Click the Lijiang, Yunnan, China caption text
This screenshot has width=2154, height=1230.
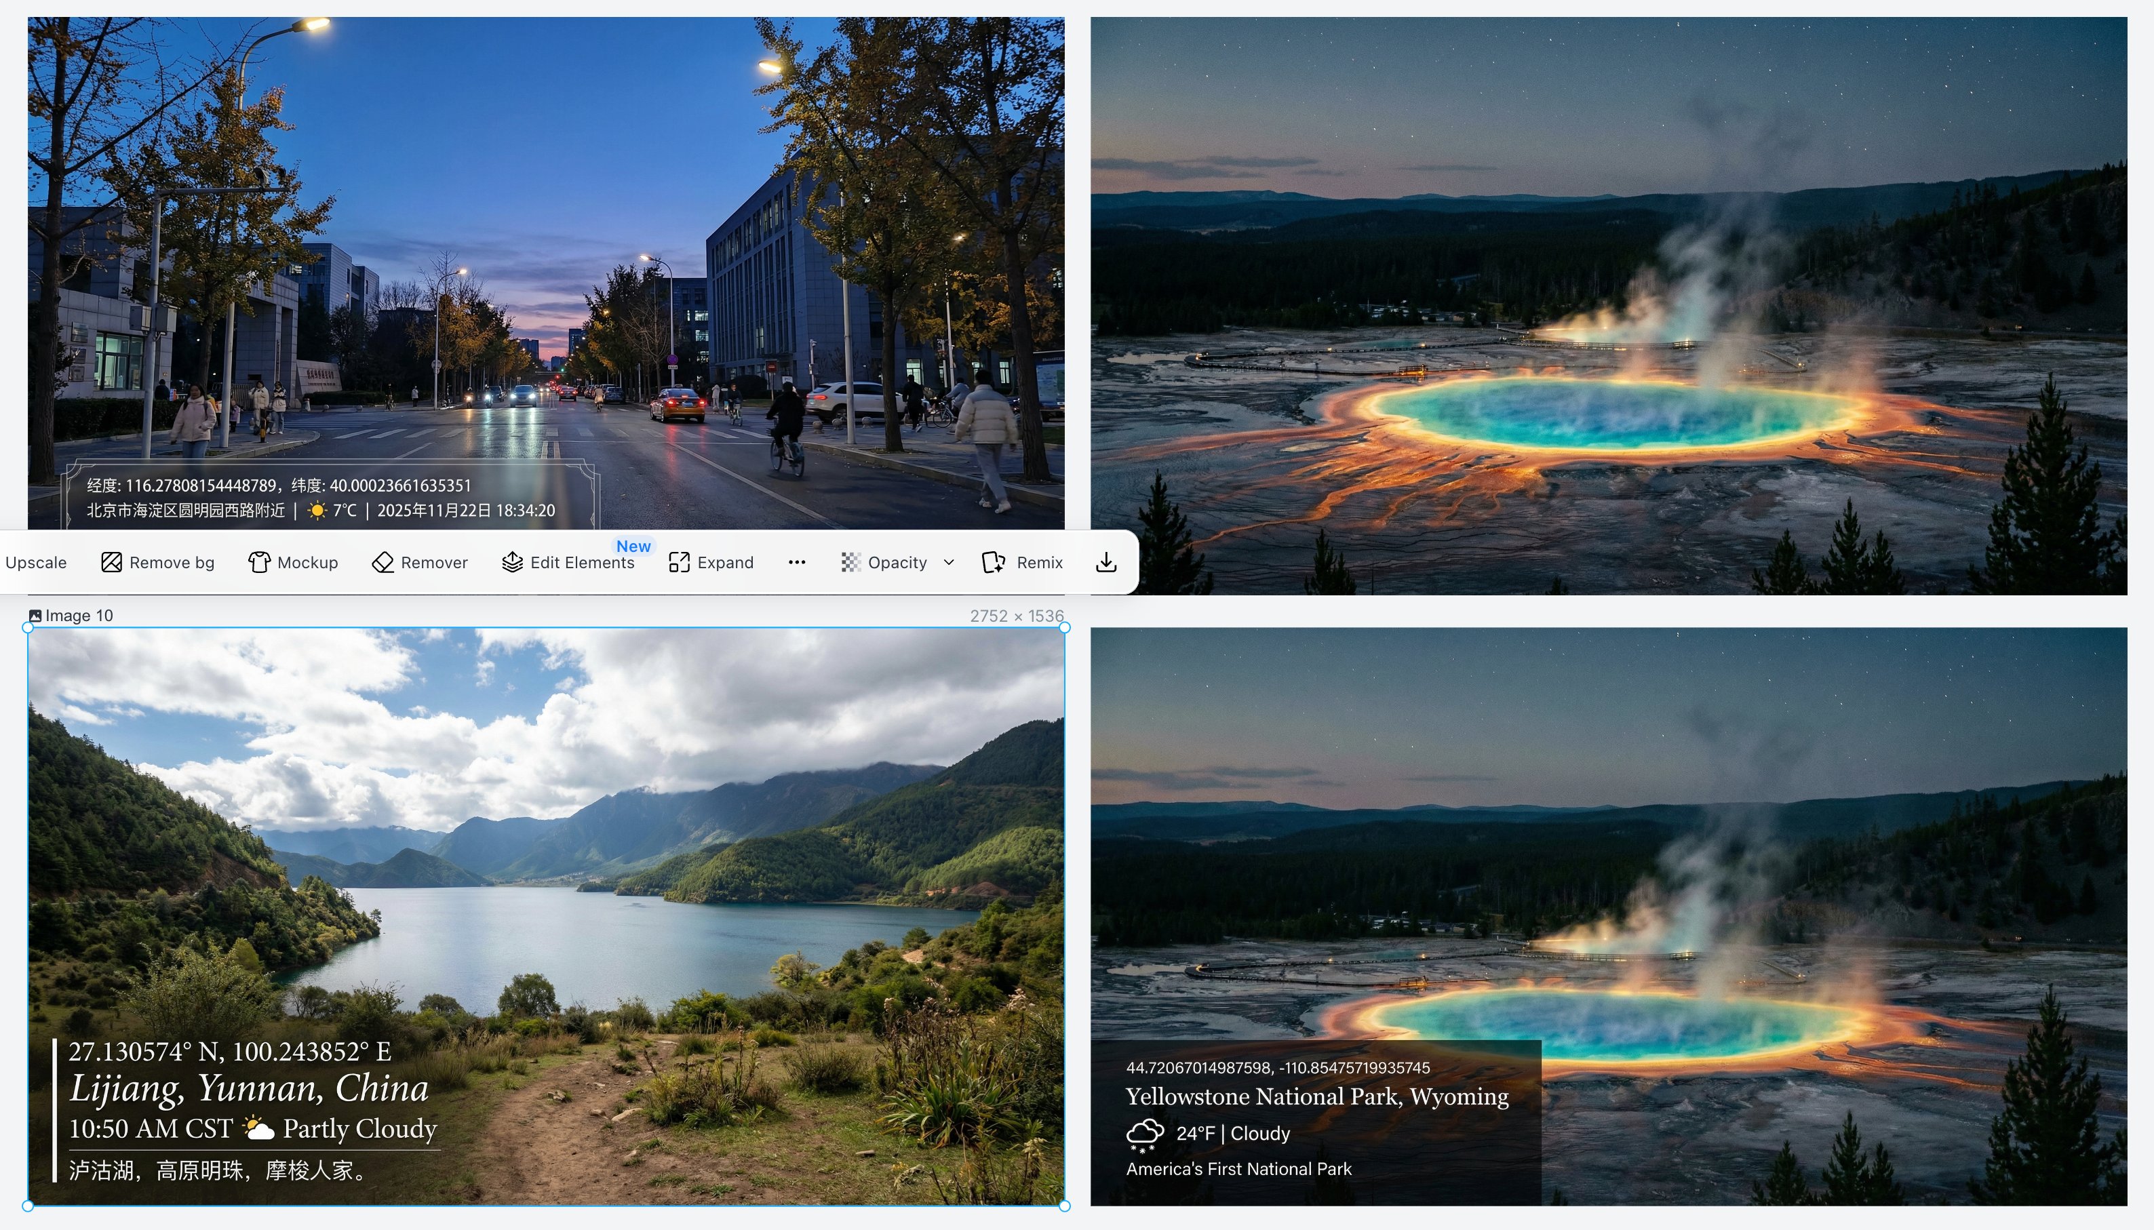tap(248, 1089)
